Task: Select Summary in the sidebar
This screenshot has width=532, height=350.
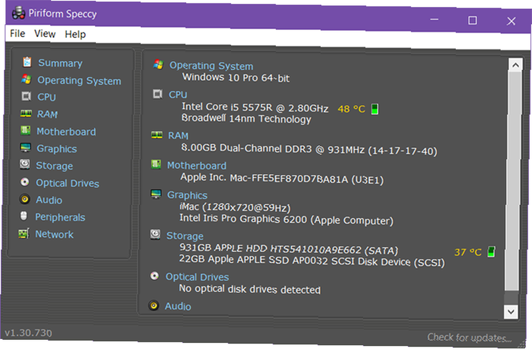Action: (61, 63)
